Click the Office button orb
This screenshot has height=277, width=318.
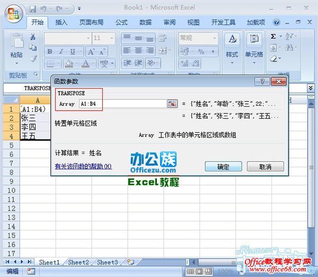pos(14,14)
